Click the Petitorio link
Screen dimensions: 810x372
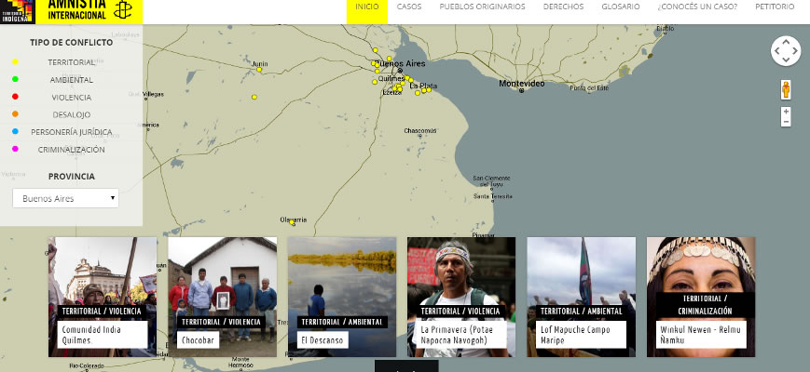pyautogui.click(x=775, y=7)
